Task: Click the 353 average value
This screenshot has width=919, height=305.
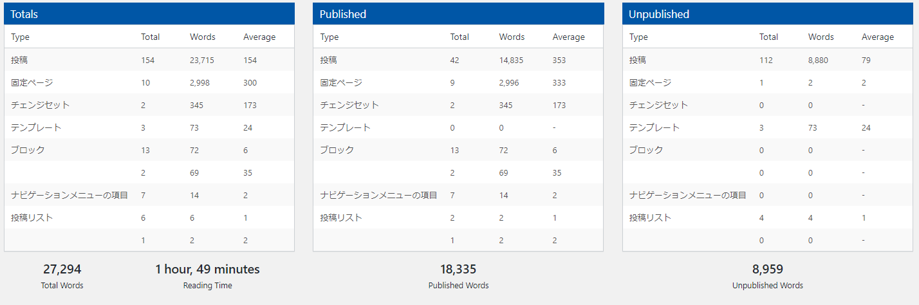Action: pos(559,60)
